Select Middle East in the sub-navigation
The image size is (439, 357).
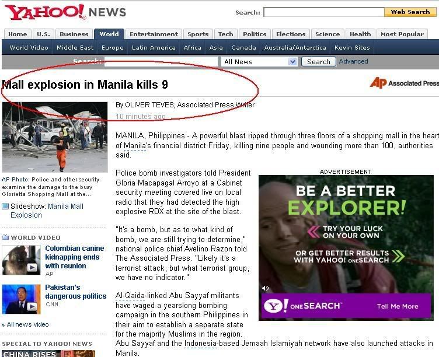pos(75,48)
